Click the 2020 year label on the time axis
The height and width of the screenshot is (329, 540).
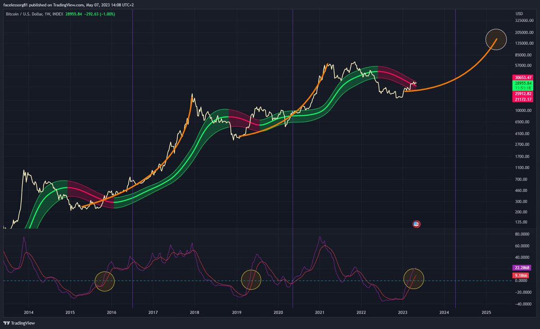tap(278, 312)
